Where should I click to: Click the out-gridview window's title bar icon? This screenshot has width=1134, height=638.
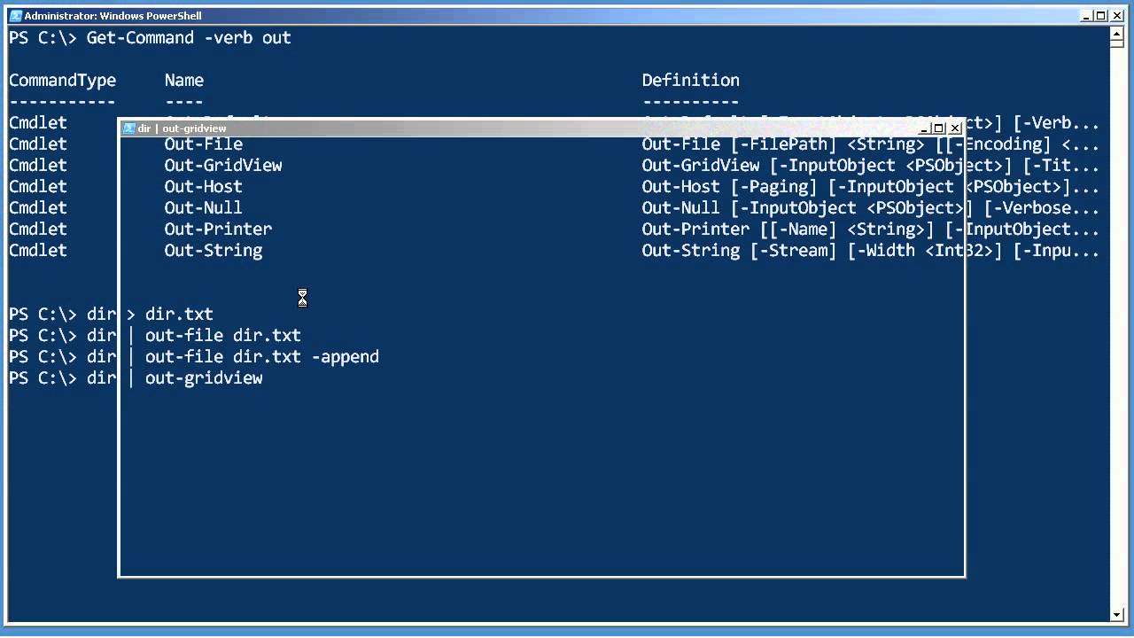(128, 128)
